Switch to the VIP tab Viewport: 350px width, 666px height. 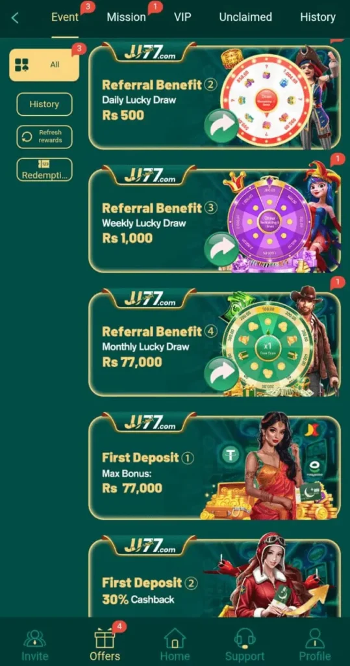[x=182, y=17]
